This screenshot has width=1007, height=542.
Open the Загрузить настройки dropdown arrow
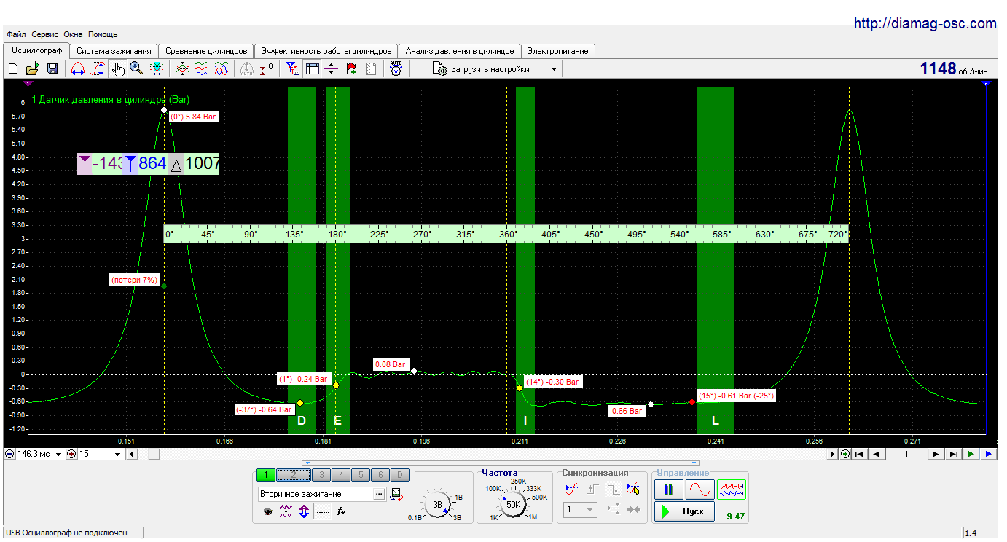click(554, 69)
